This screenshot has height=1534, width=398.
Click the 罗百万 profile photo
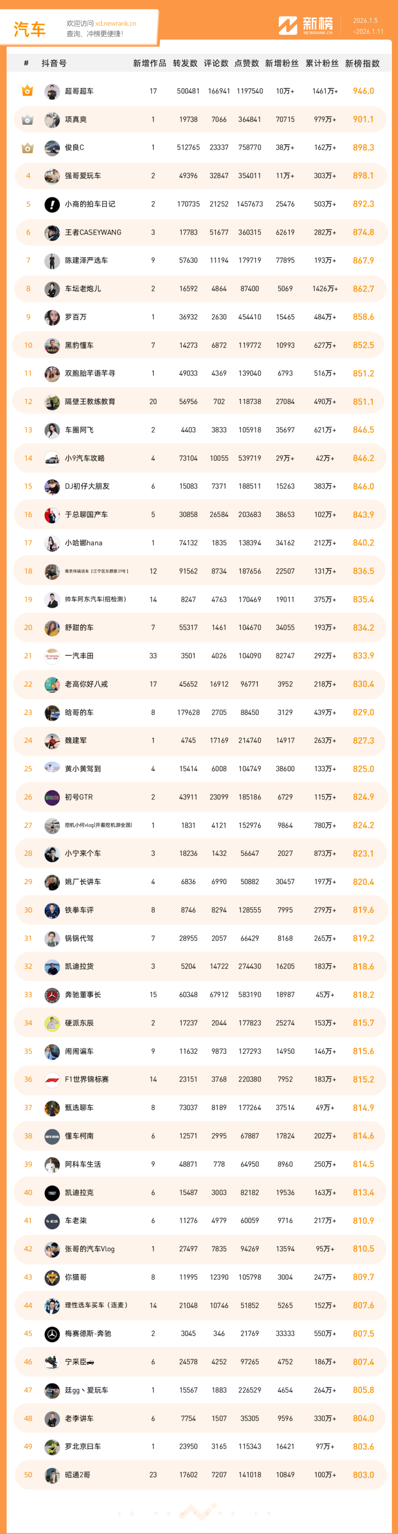52,317
